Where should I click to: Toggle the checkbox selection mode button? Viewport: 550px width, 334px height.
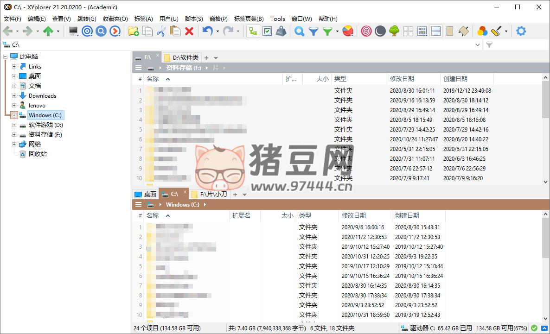(x=267, y=31)
